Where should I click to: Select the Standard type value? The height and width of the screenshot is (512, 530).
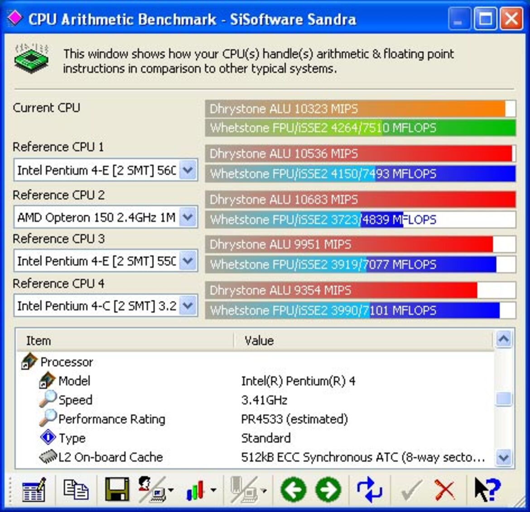point(266,438)
